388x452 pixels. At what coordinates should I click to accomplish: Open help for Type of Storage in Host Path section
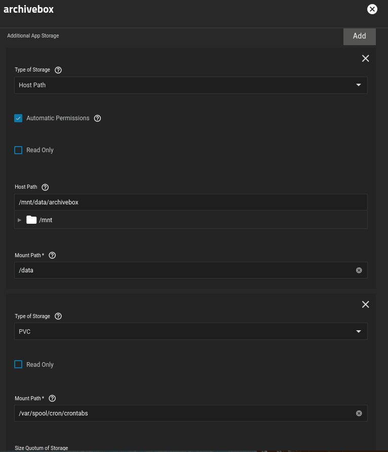click(58, 70)
